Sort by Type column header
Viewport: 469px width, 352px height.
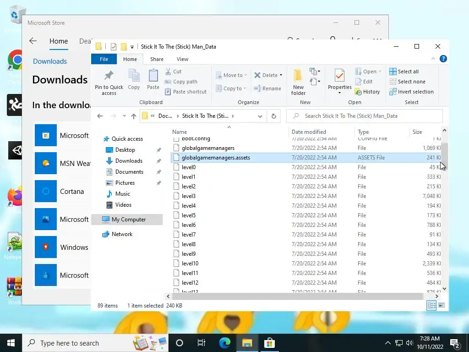pos(382,132)
